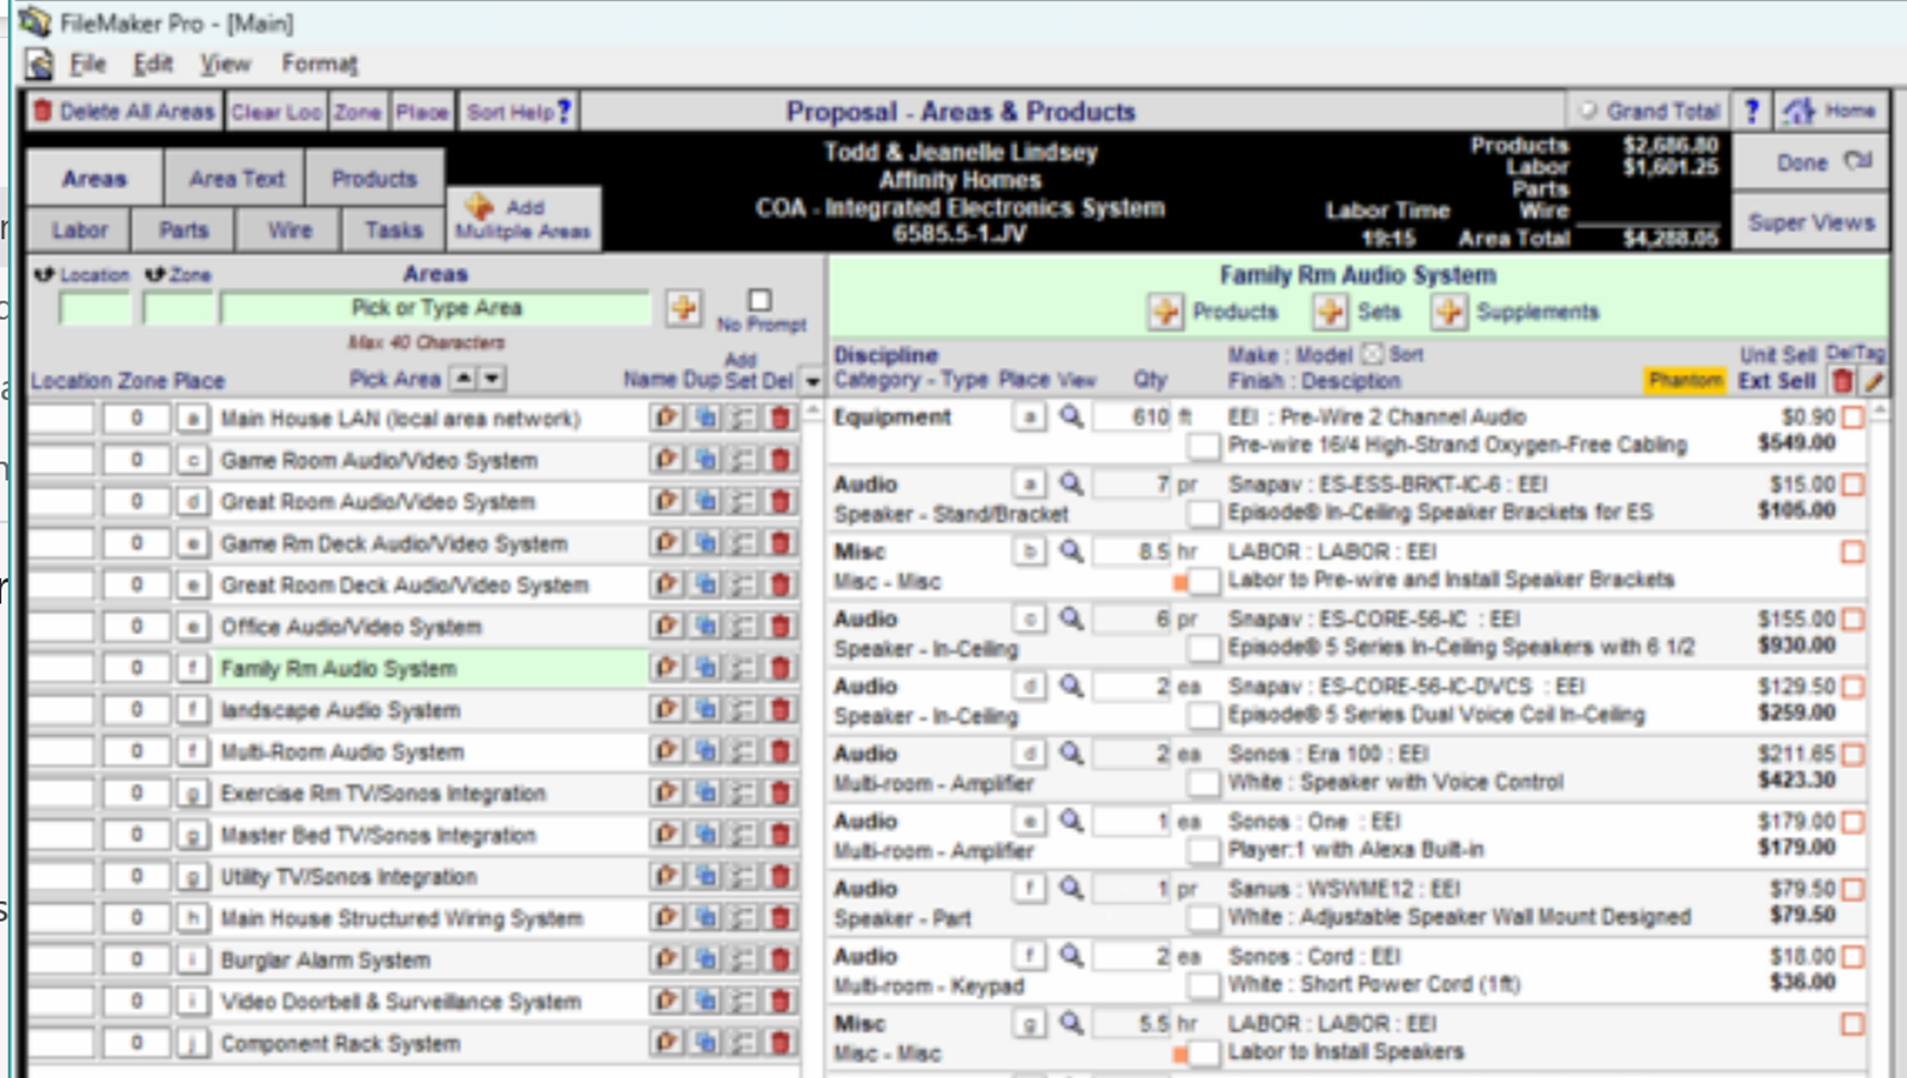Click the Done button

(x=1810, y=162)
